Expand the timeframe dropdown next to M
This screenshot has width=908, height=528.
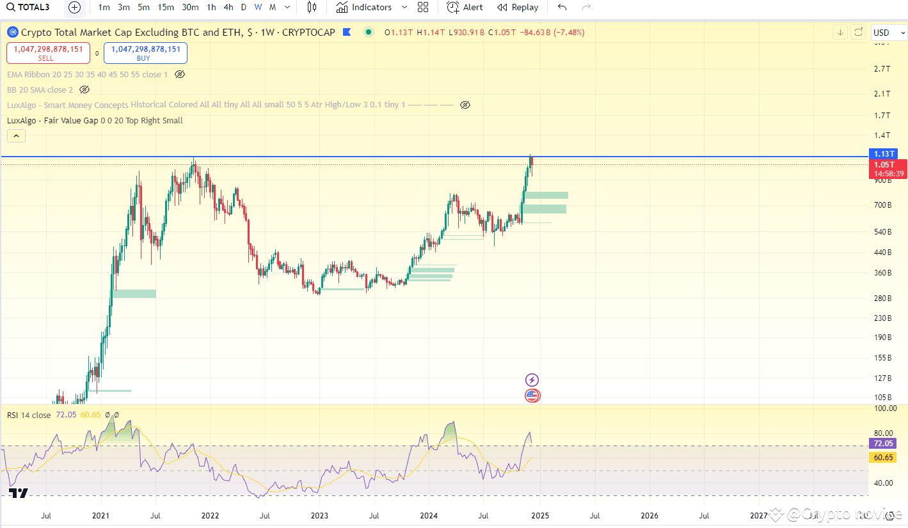[x=287, y=7]
